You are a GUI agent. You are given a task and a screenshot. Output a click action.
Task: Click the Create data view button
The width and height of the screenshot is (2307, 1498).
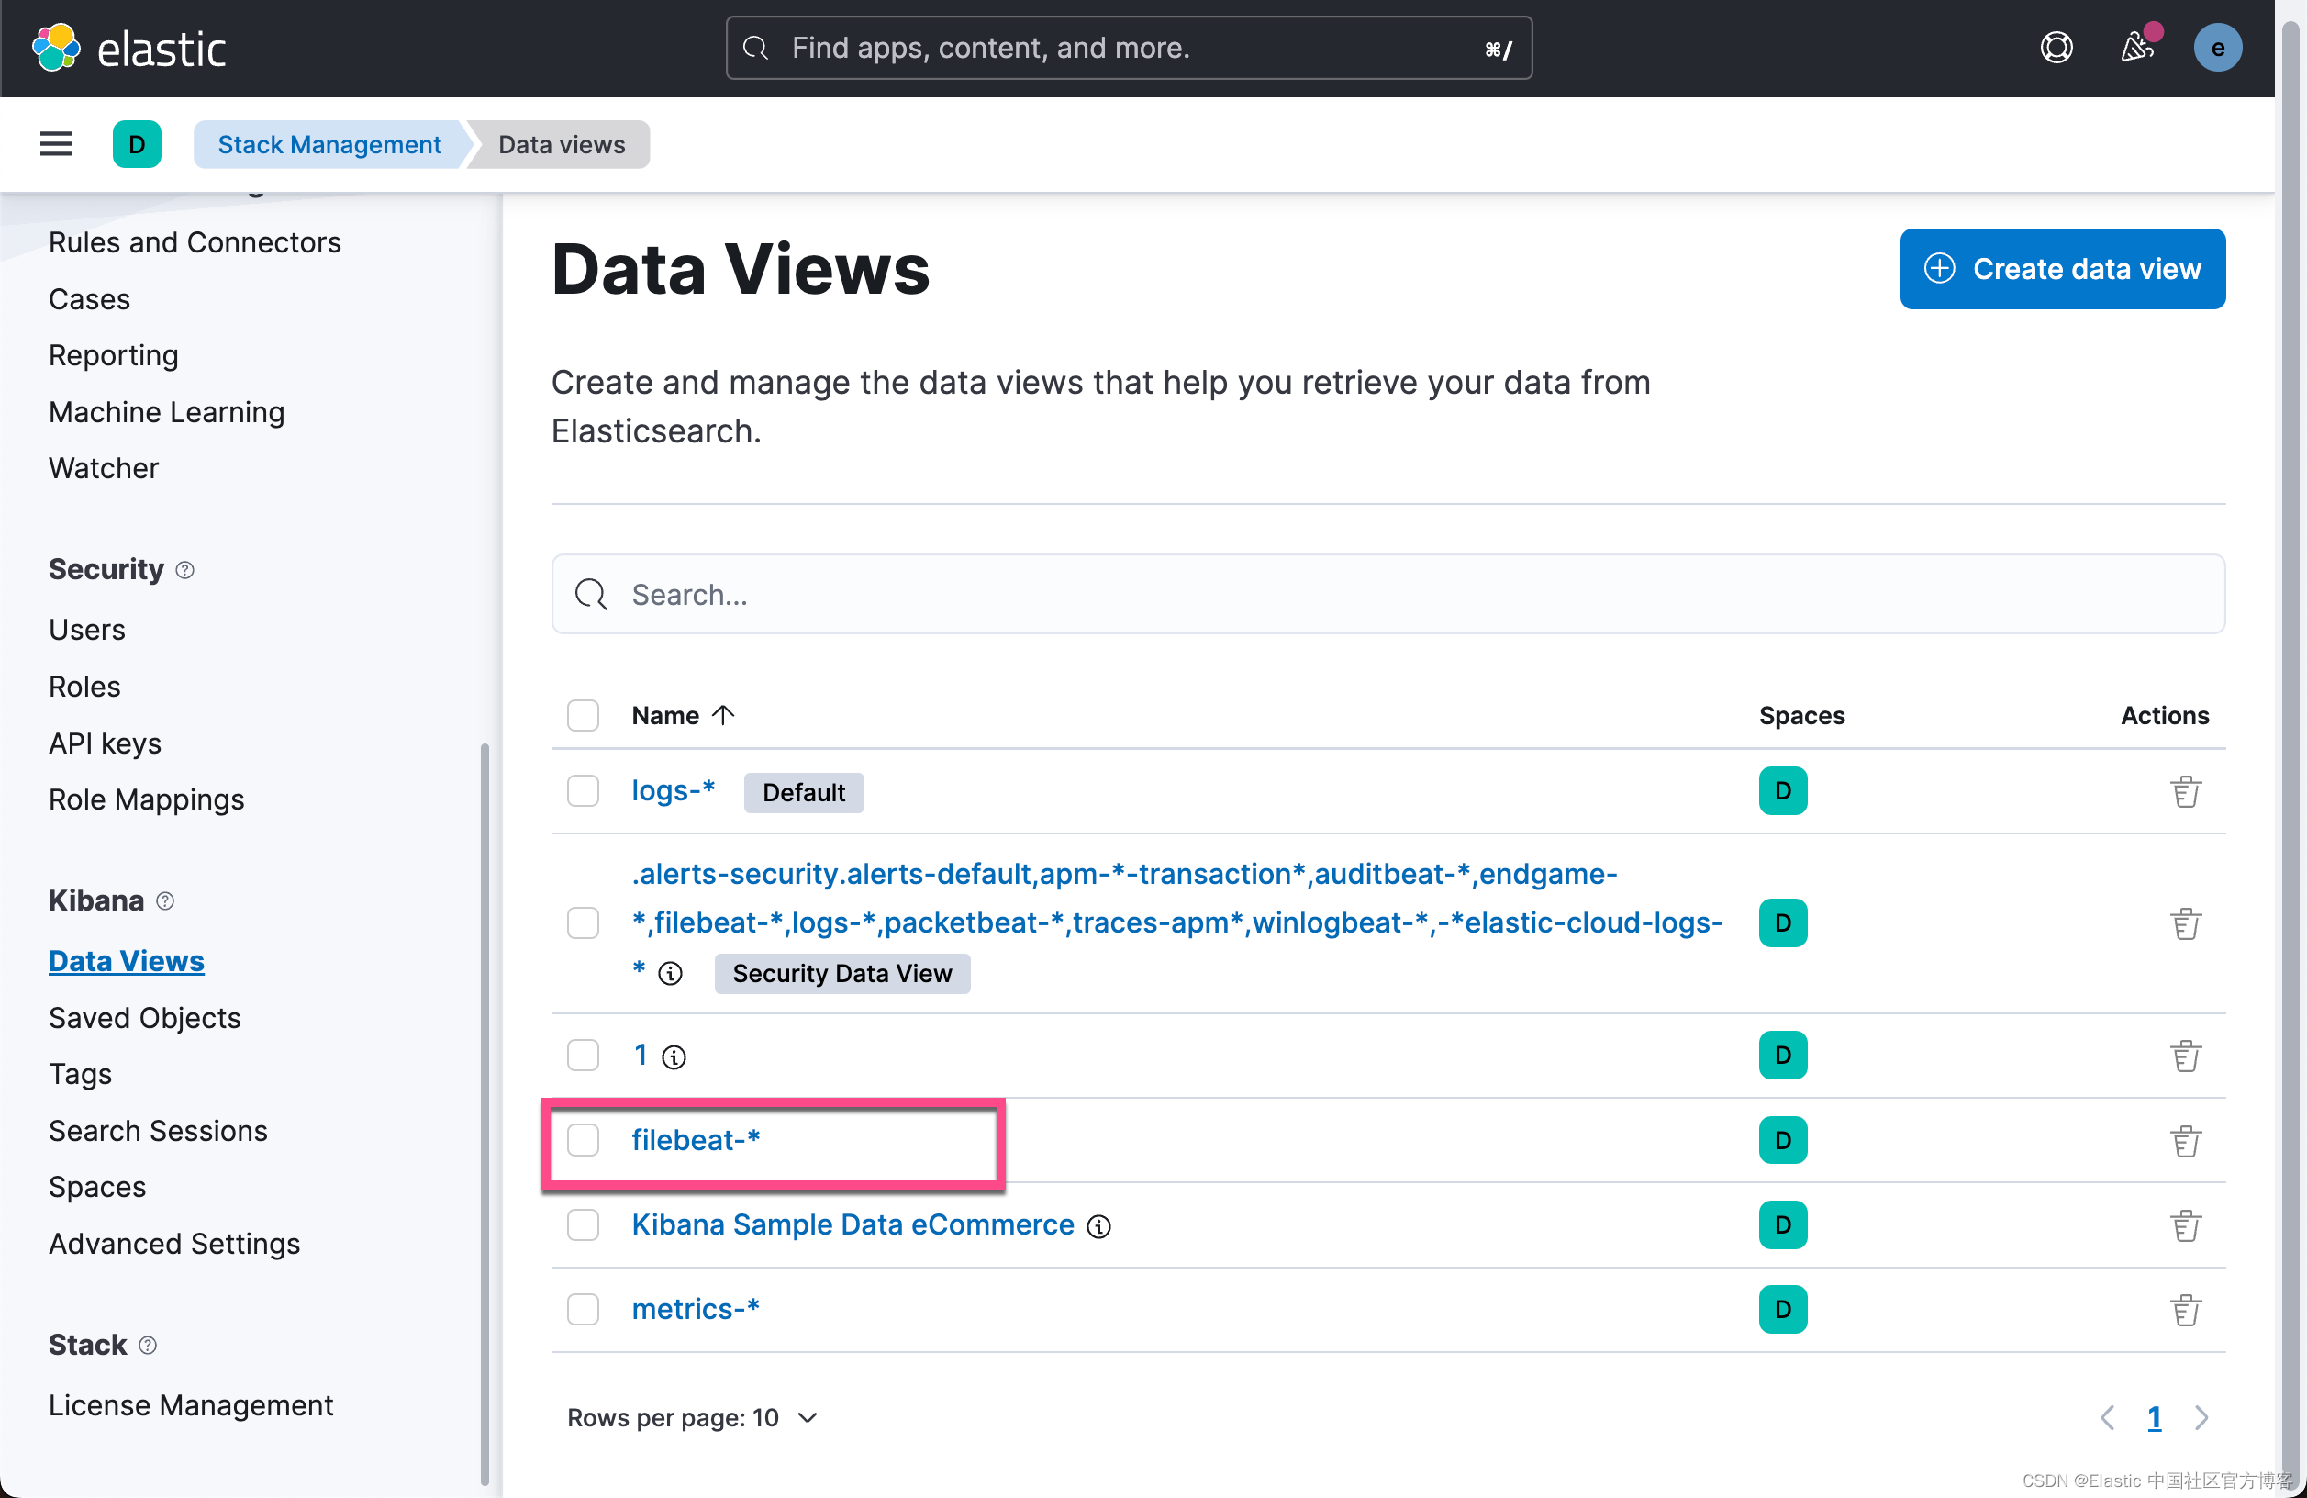[2062, 269]
